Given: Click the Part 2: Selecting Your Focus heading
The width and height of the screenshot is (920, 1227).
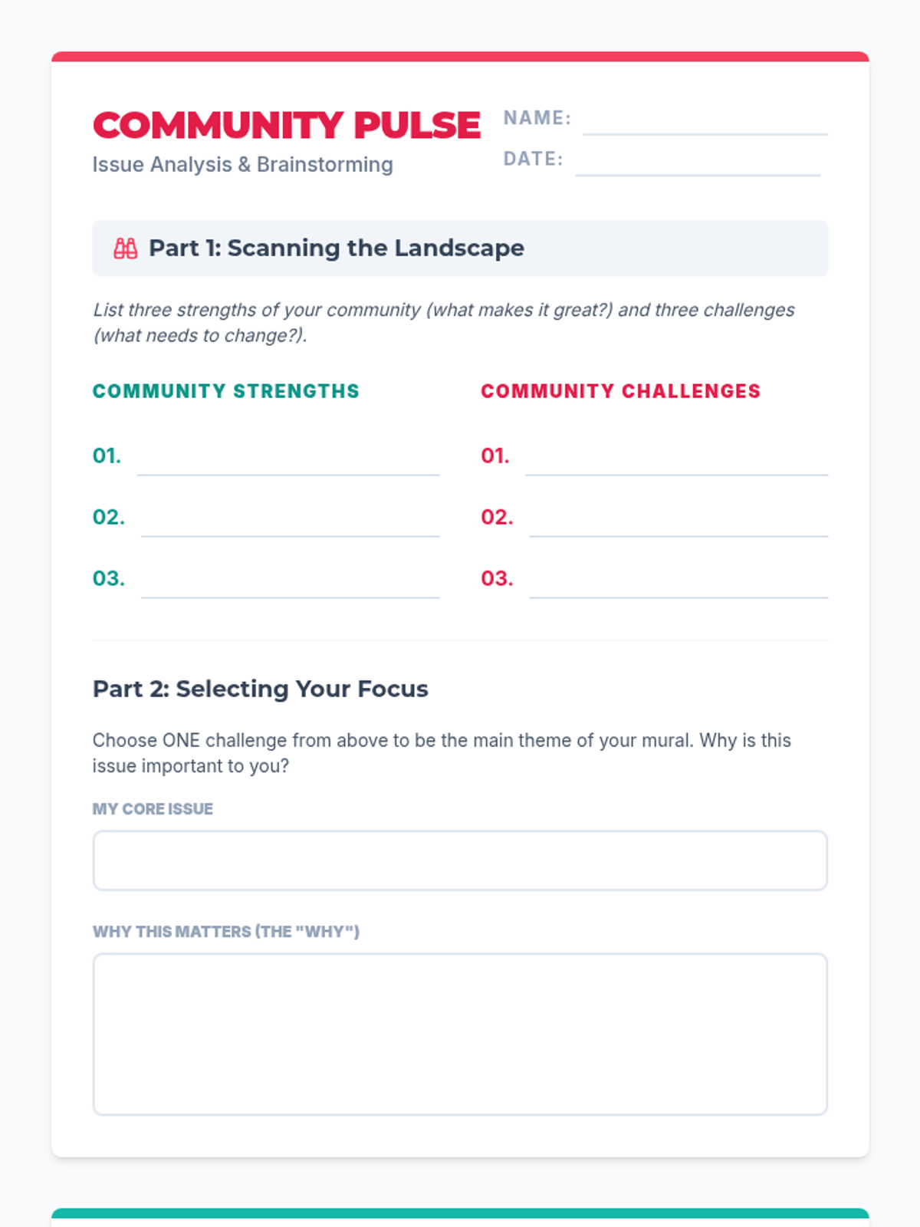Looking at the screenshot, I should tap(260, 689).
